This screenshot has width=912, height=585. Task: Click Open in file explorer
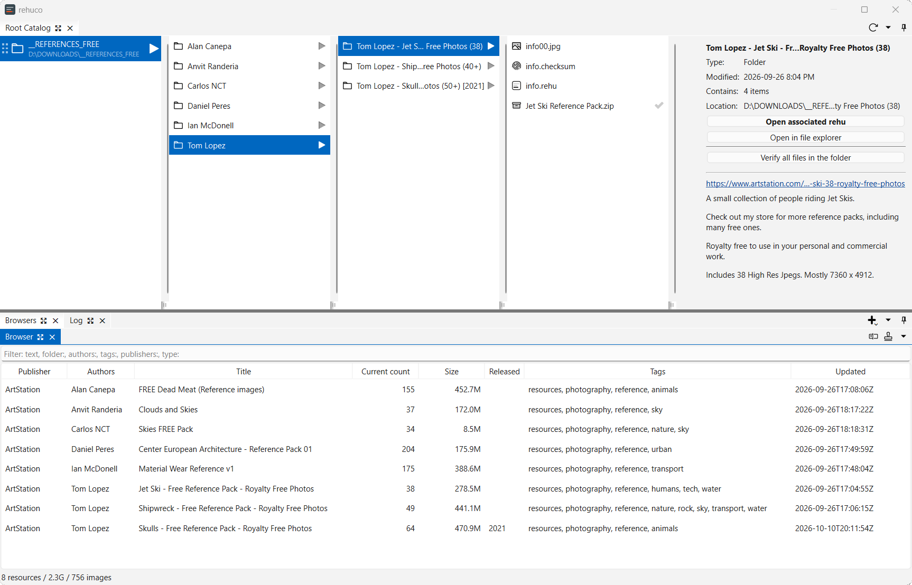pyautogui.click(x=805, y=138)
